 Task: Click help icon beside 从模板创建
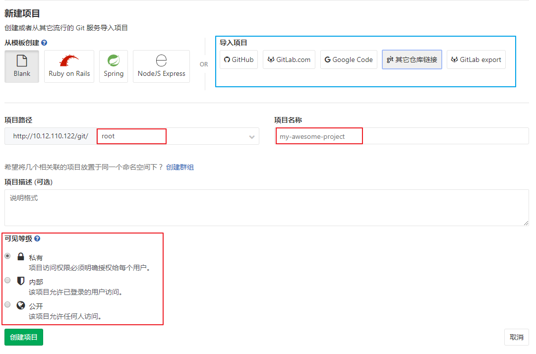[x=44, y=43]
